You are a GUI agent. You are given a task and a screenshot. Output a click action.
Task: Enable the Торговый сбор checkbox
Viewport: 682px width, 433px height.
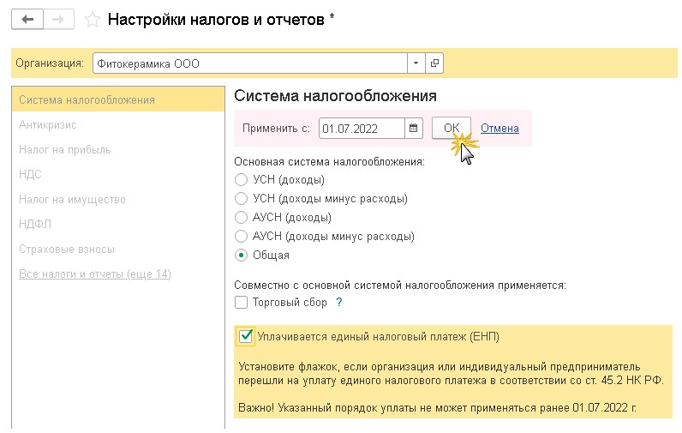(241, 302)
